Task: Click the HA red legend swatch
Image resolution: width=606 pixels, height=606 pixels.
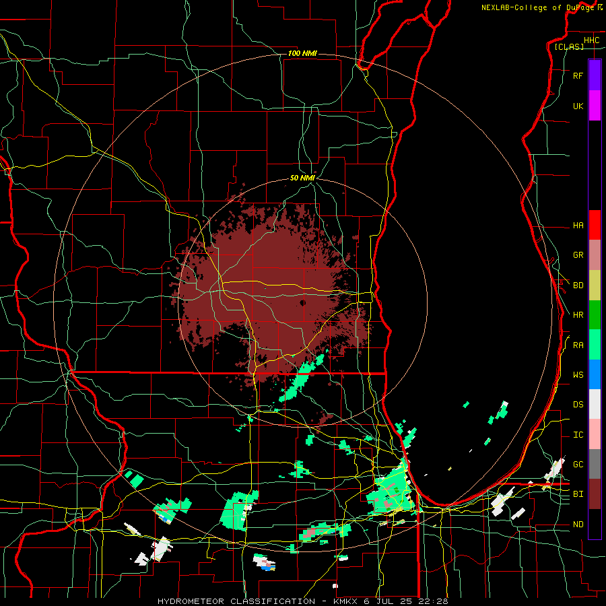Action: tap(595, 225)
